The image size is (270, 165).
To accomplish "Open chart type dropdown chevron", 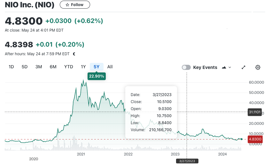I will point(230,67).
